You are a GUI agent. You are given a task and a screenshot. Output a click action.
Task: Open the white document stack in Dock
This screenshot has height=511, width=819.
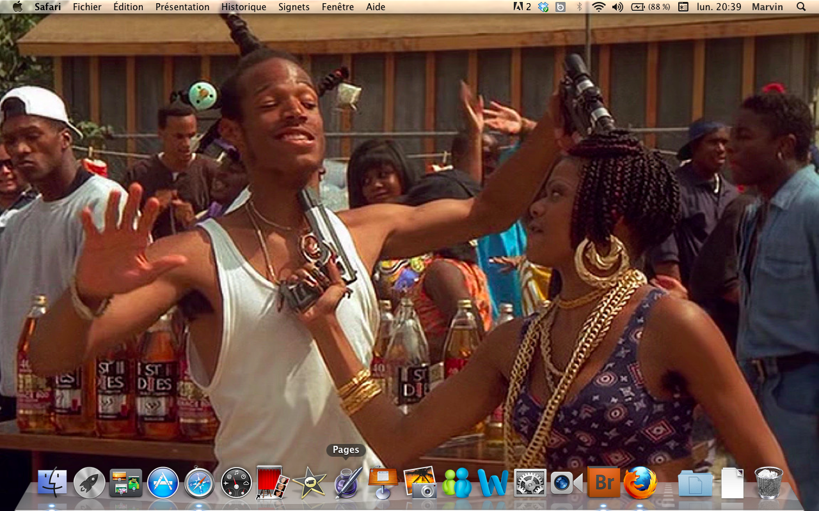coord(733,483)
